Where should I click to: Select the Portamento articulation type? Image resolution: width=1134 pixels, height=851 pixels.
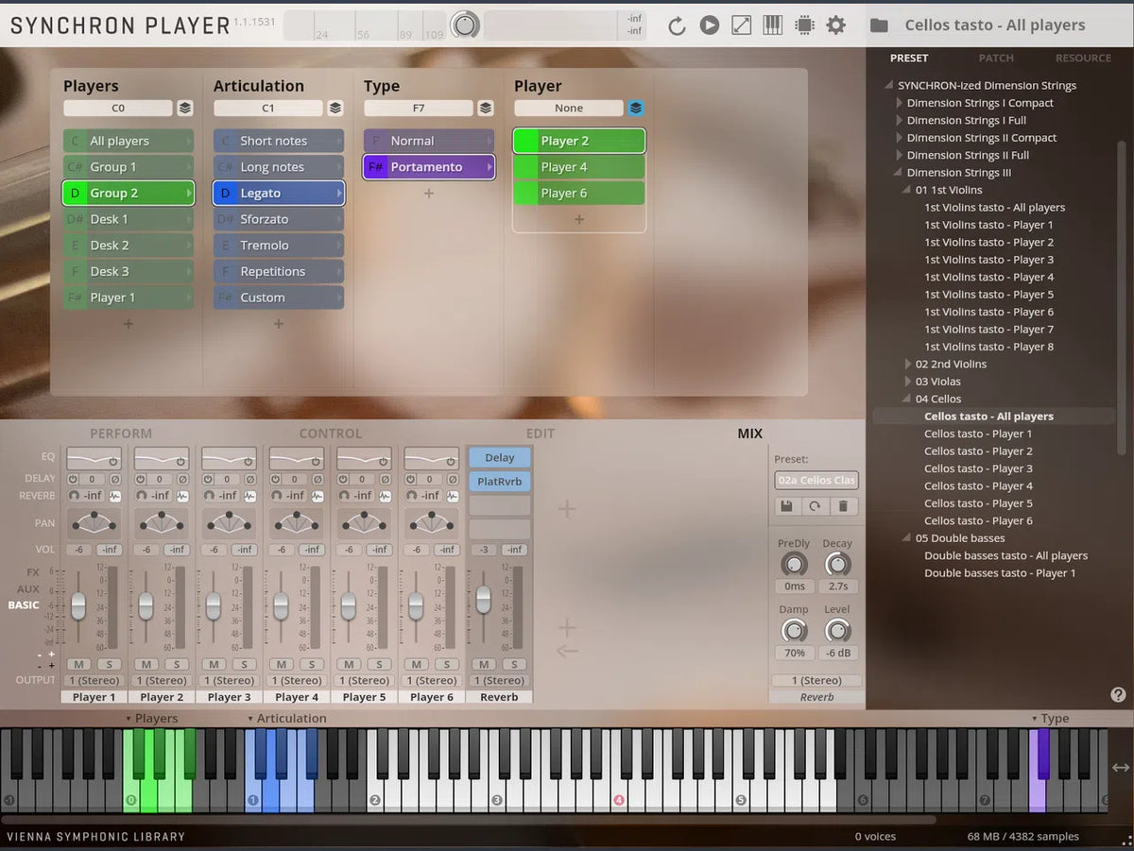coord(428,166)
